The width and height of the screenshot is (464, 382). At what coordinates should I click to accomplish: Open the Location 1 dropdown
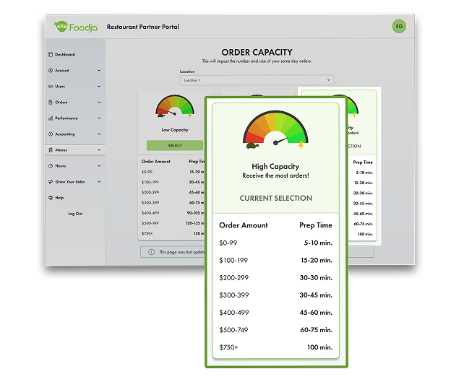coord(257,80)
